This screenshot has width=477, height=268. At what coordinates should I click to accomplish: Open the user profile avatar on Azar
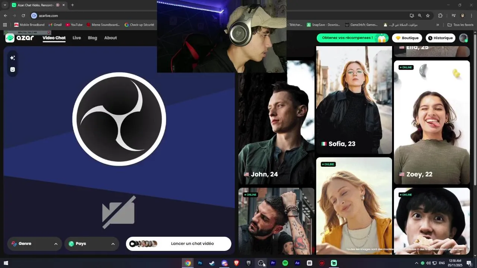[463, 38]
